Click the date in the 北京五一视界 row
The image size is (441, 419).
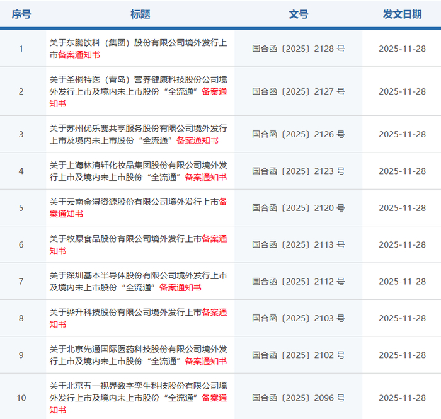click(x=402, y=398)
